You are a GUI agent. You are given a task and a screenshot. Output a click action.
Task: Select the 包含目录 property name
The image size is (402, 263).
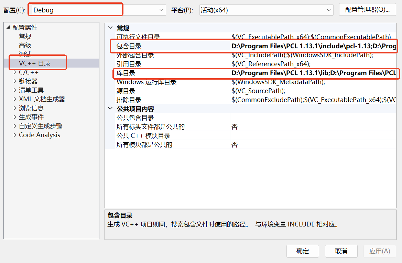click(x=129, y=46)
